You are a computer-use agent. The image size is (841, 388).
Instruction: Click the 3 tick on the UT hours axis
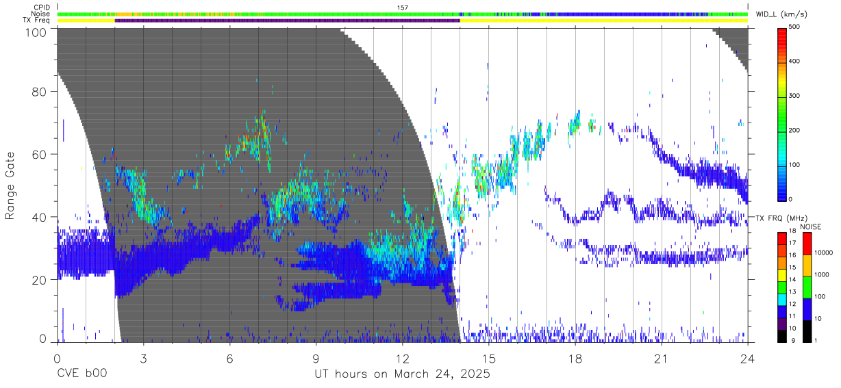point(144,358)
